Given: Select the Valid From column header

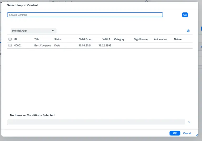Looking at the screenshot, I should (85, 39).
